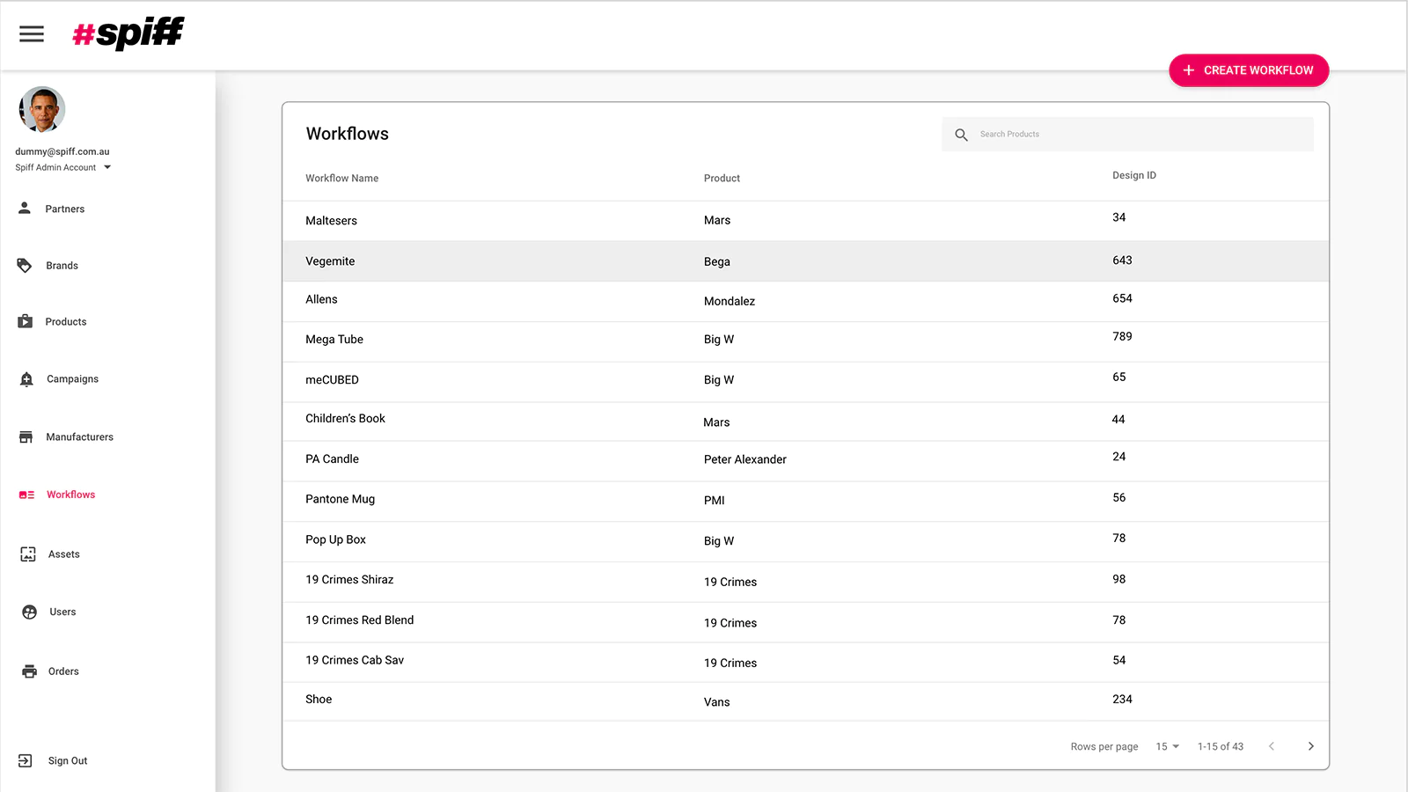Click the user profile avatar
The height and width of the screenshot is (792, 1408).
(x=42, y=109)
